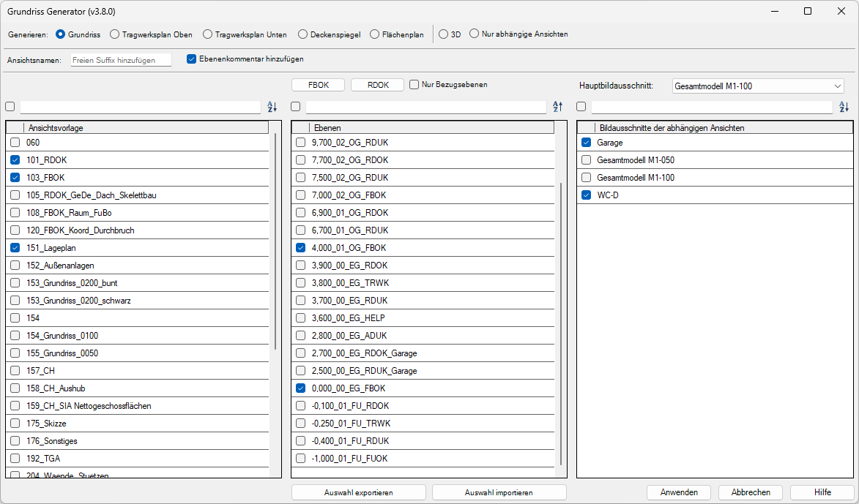859x504 pixels.
Task: Disable Ebenenkommentar hinzufügen
Action: click(191, 60)
